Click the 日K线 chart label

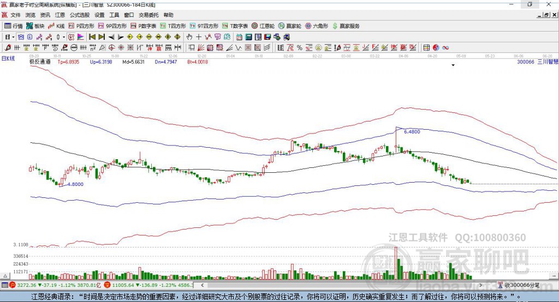pos(8,58)
